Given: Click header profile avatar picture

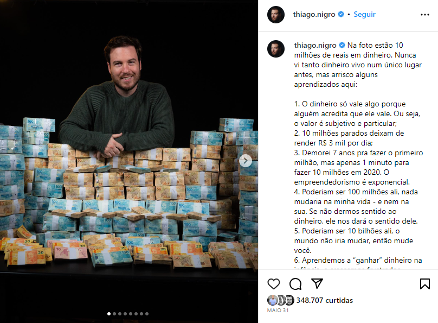Looking at the screenshot, I should click(276, 15).
